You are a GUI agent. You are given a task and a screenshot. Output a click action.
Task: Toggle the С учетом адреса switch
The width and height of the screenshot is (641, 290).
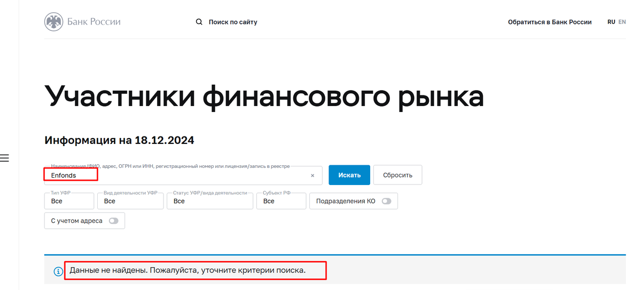[113, 221]
